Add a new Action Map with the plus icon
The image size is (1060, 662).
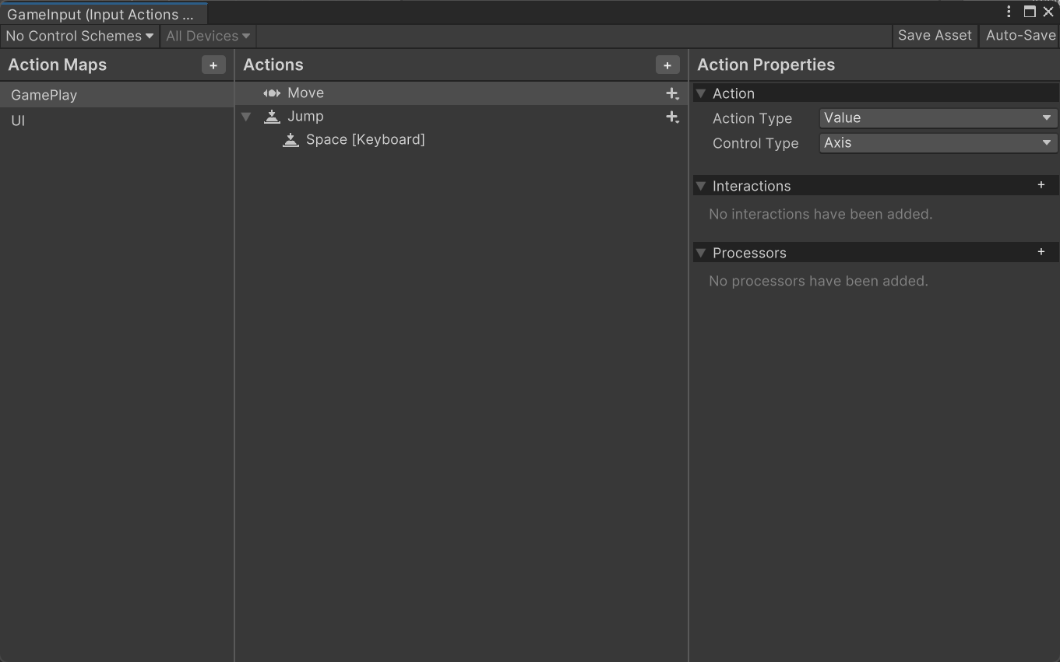[213, 65]
